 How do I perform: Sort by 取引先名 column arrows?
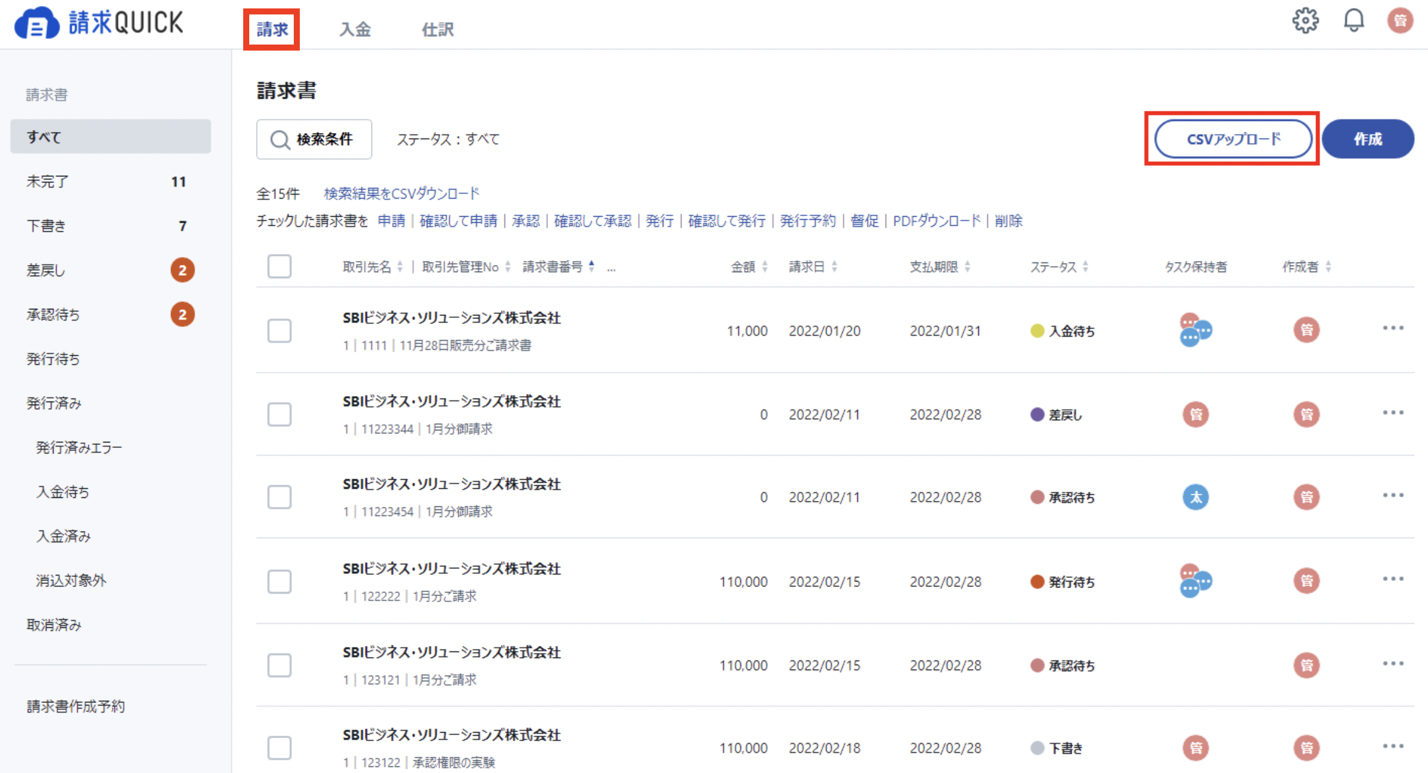[x=400, y=267]
